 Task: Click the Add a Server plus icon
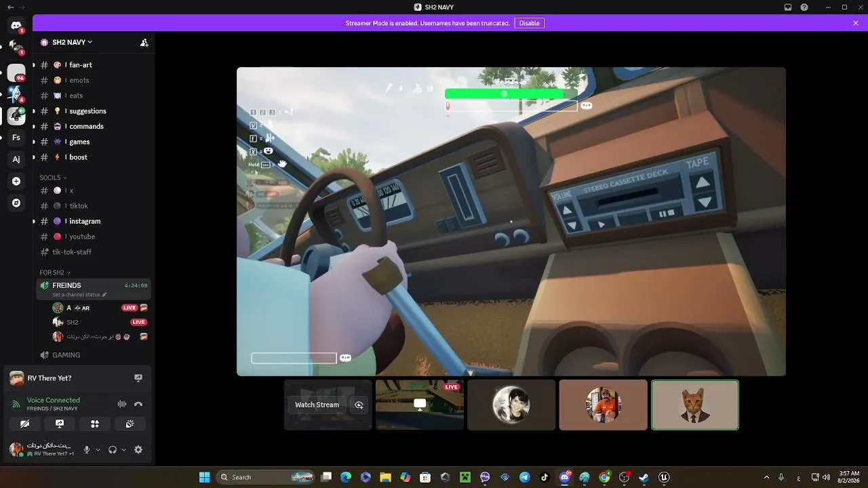tap(16, 181)
